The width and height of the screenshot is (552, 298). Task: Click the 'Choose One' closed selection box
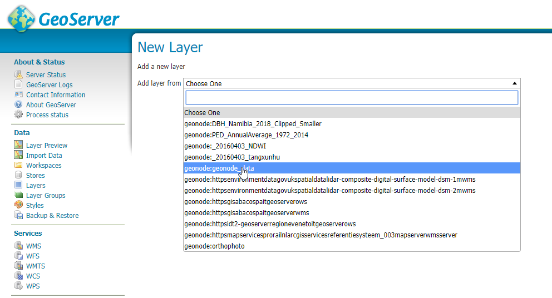tap(352, 83)
